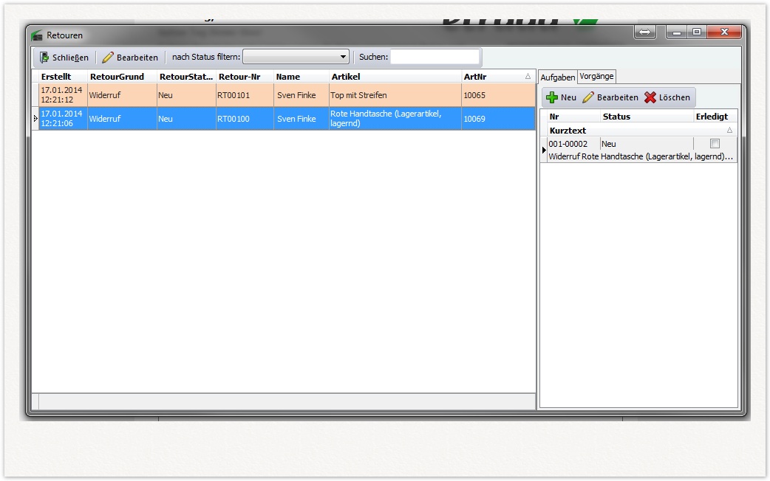
Task: Select the Aufgaben tab
Action: click(557, 77)
